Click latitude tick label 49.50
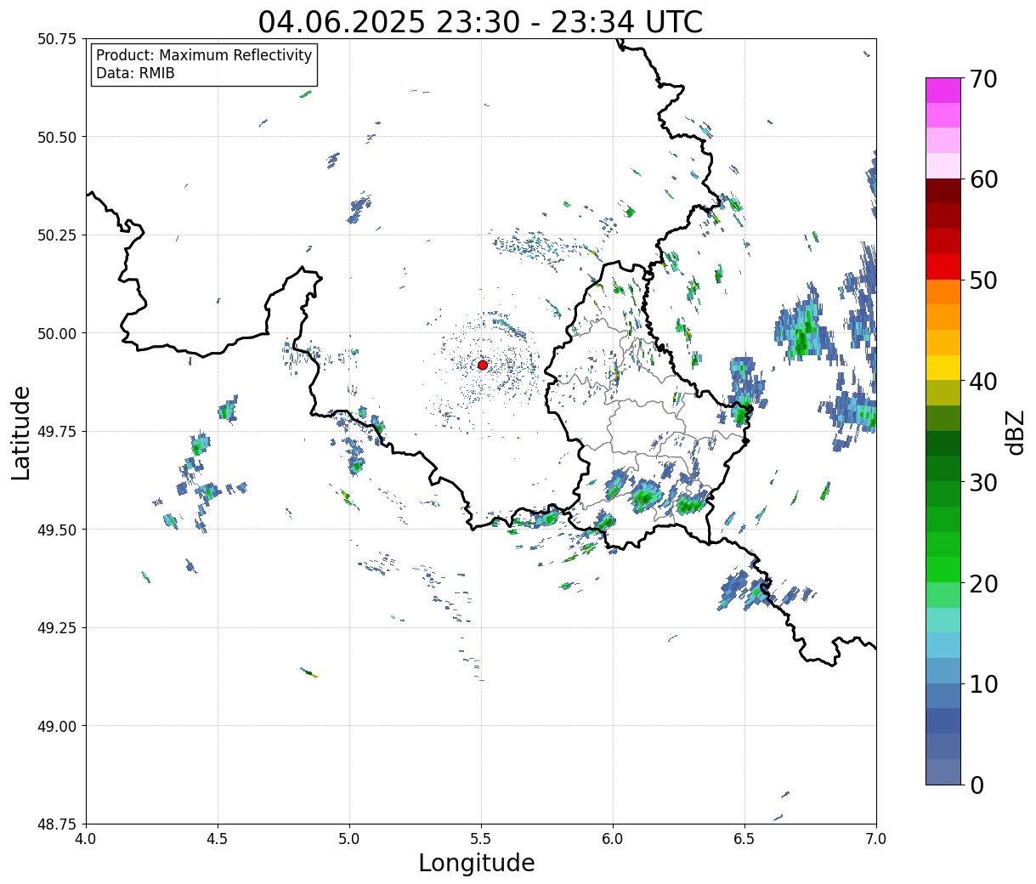Image resolution: width=1036 pixels, height=884 pixels. point(57,530)
